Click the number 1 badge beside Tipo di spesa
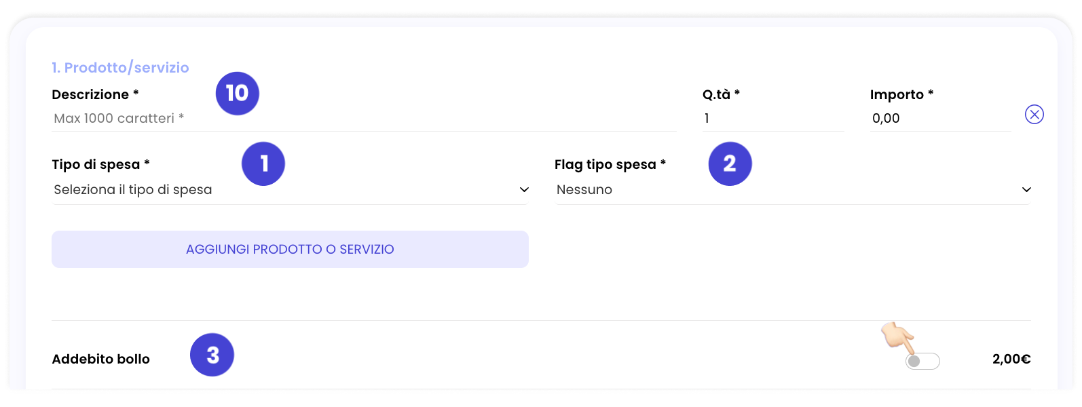The height and width of the screenshot is (407, 1082). coord(263,163)
